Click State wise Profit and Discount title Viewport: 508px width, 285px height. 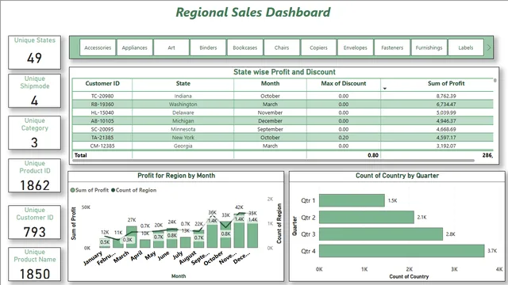(284, 72)
